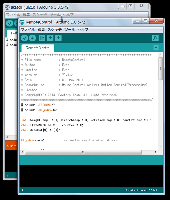Screen dimensions: 170x200
Task: Save the sketch with the down-arrow Save icon
Action: (x=58, y=38)
